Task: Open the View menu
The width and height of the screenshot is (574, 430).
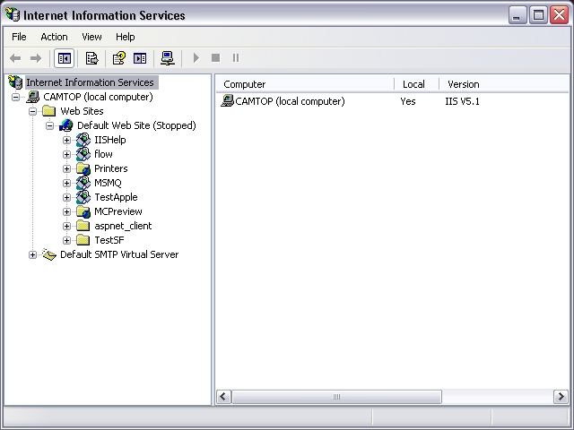Action: (91, 37)
